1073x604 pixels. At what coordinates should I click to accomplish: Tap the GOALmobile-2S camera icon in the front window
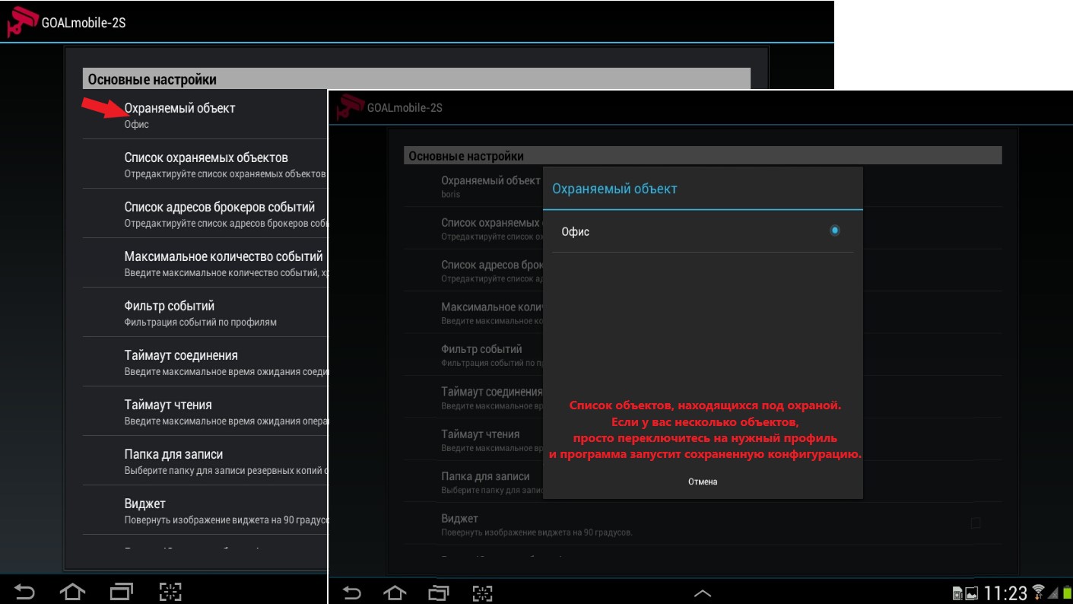(x=351, y=107)
